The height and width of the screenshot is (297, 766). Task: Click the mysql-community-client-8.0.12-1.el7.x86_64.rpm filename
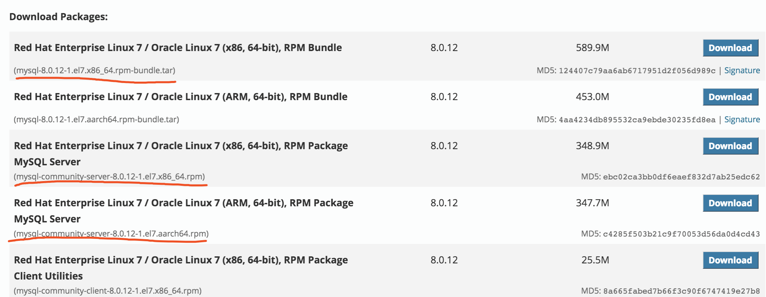[108, 291]
